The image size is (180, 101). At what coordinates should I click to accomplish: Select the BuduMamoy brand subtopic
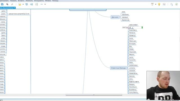(133, 90)
